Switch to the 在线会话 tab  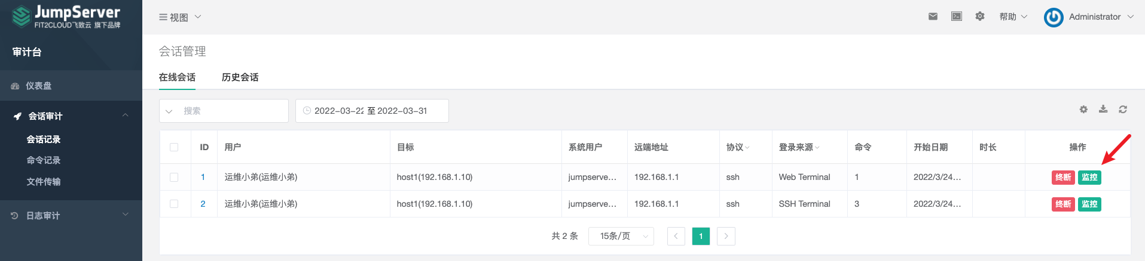click(177, 77)
